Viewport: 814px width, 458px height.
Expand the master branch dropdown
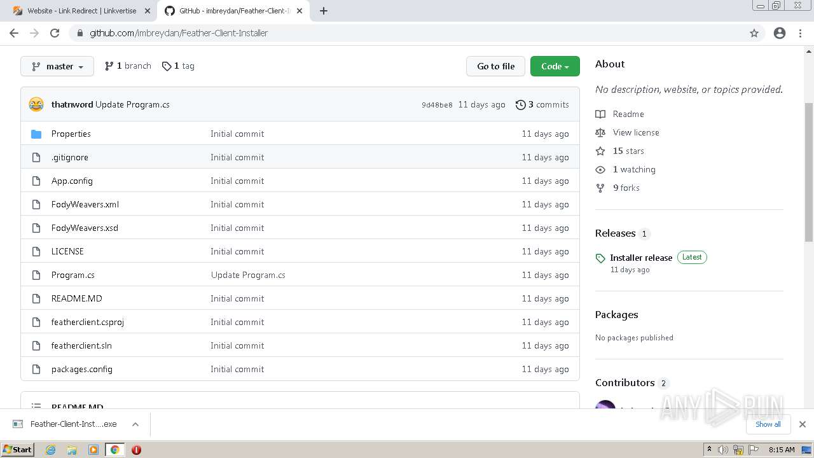tap(57, 66)
